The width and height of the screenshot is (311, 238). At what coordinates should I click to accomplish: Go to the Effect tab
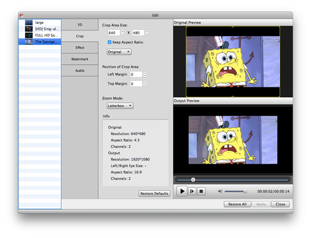(x=79, y=48)
